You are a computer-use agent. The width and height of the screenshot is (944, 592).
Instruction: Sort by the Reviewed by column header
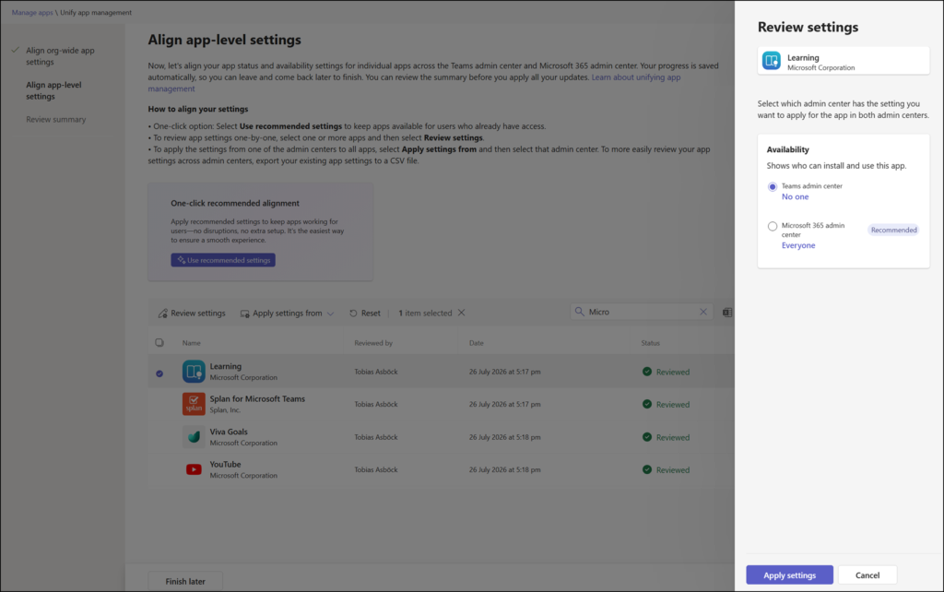click(373, 343)
